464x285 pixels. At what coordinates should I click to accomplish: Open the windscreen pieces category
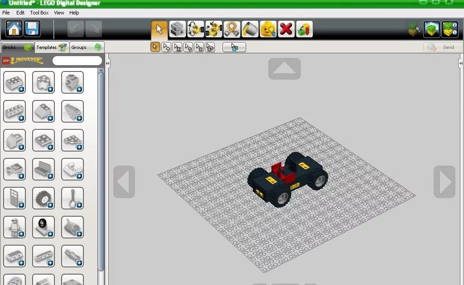[72, 169]
